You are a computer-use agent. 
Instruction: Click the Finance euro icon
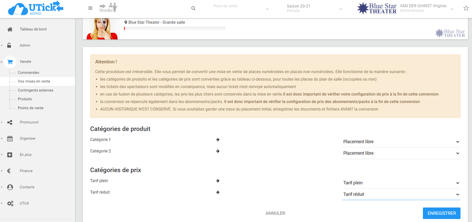[9, 171]
